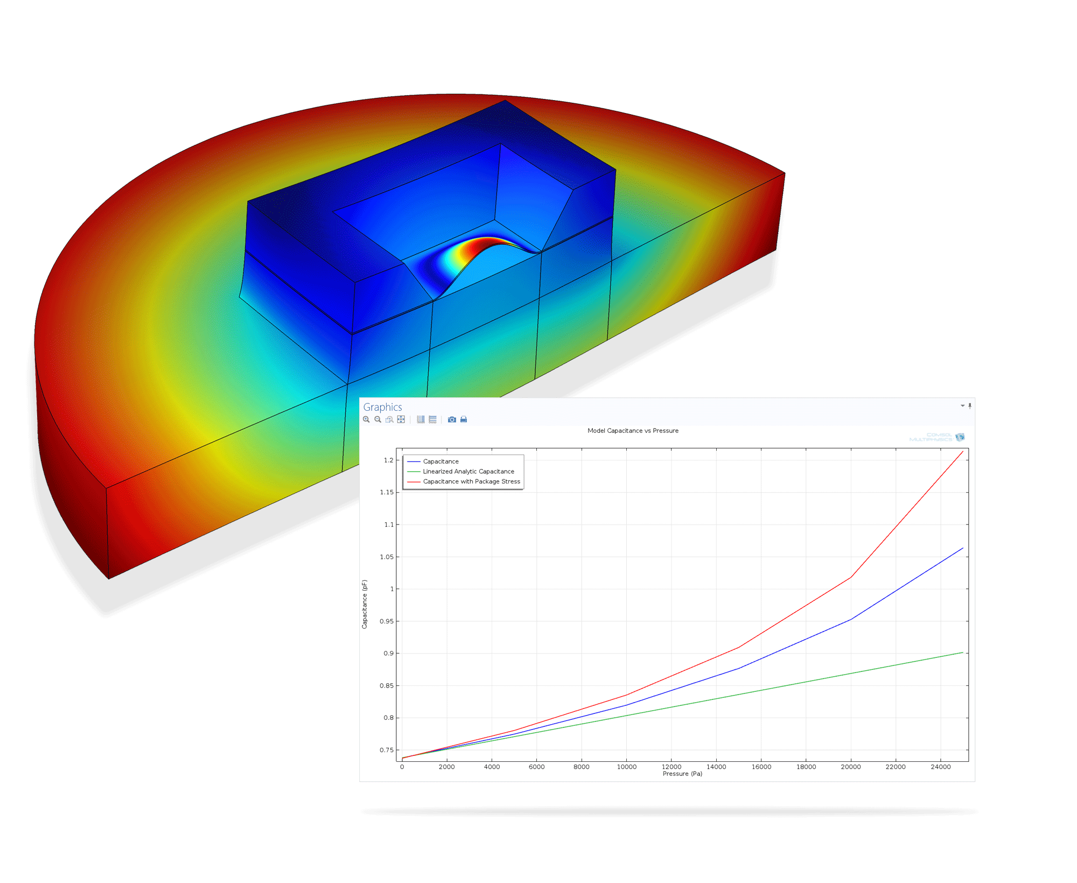This screenshot has height=883, width=1077.
Task: Toggle y-axis log scale icon
Action: [x=432, y=419]
